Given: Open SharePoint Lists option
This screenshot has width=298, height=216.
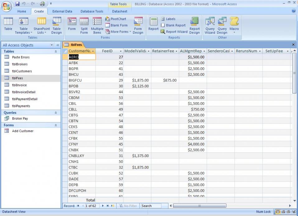Looking at the screenshot, I should click(x=42, y=25).
